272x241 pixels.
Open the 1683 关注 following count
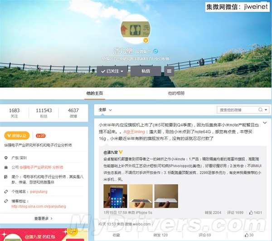pos(14,113)
